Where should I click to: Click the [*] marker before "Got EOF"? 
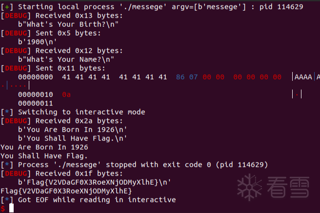(x=7, y=200)
